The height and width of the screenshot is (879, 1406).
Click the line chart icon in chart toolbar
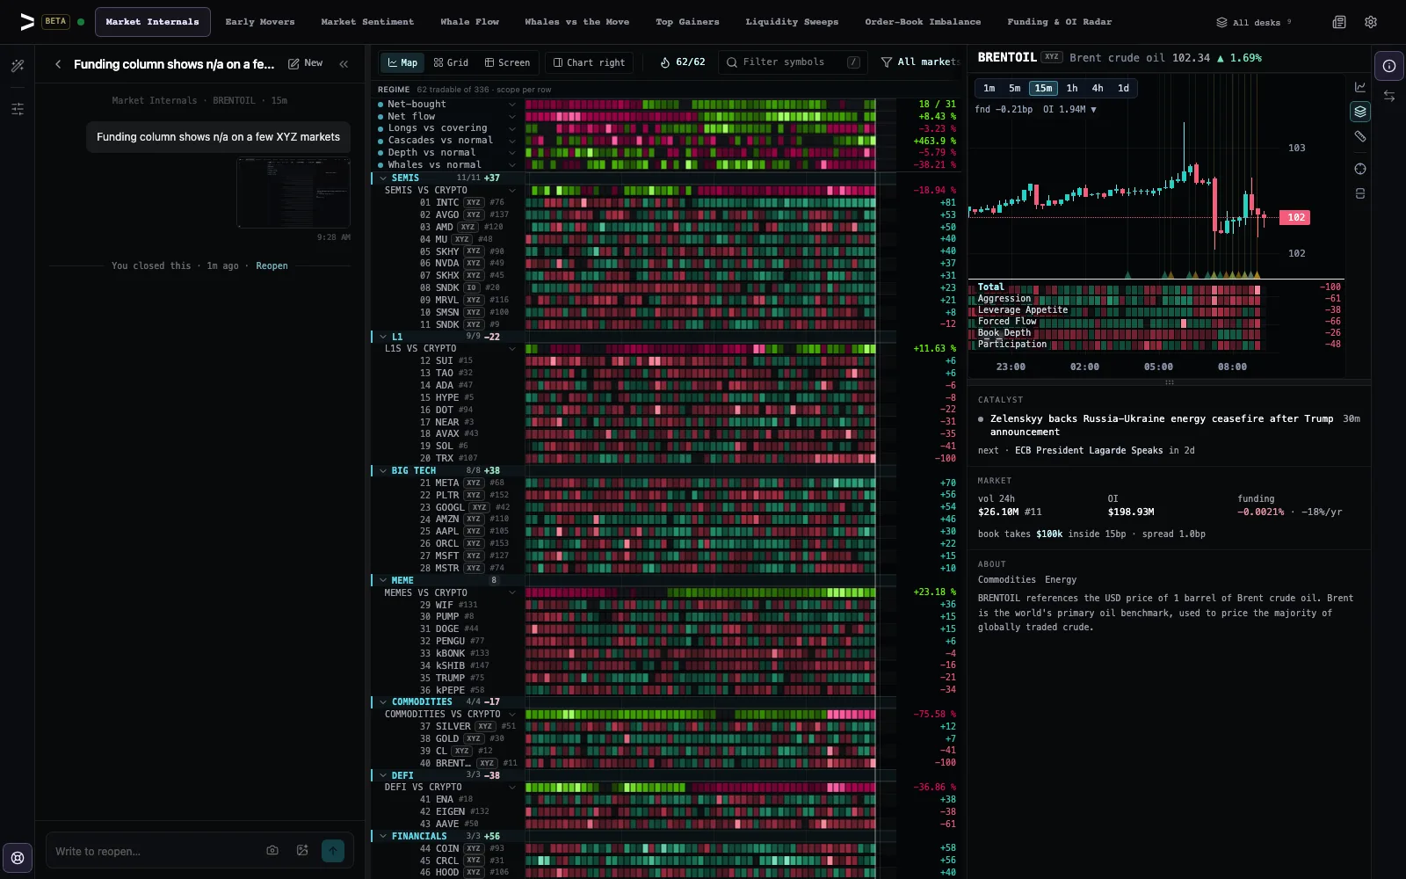1360,87
